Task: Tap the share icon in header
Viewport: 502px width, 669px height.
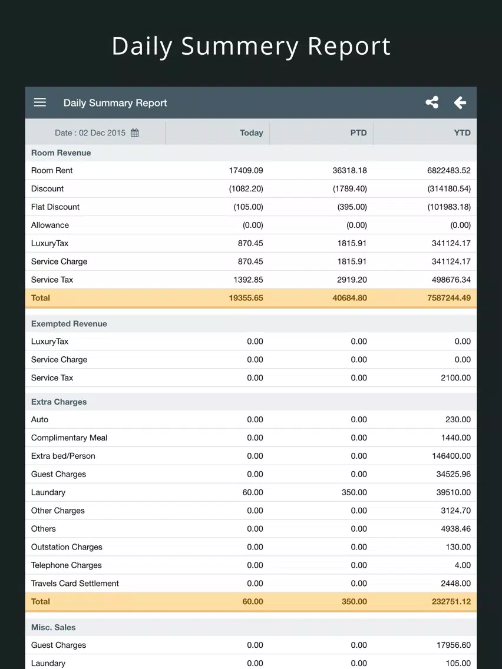Action: point(432,102)
